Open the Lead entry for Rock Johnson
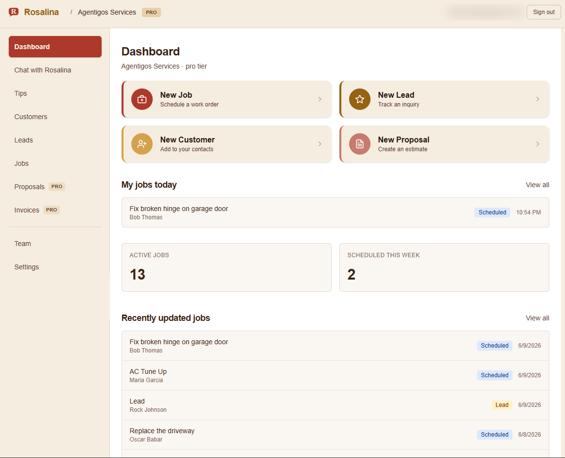 [x=335, y=405]
